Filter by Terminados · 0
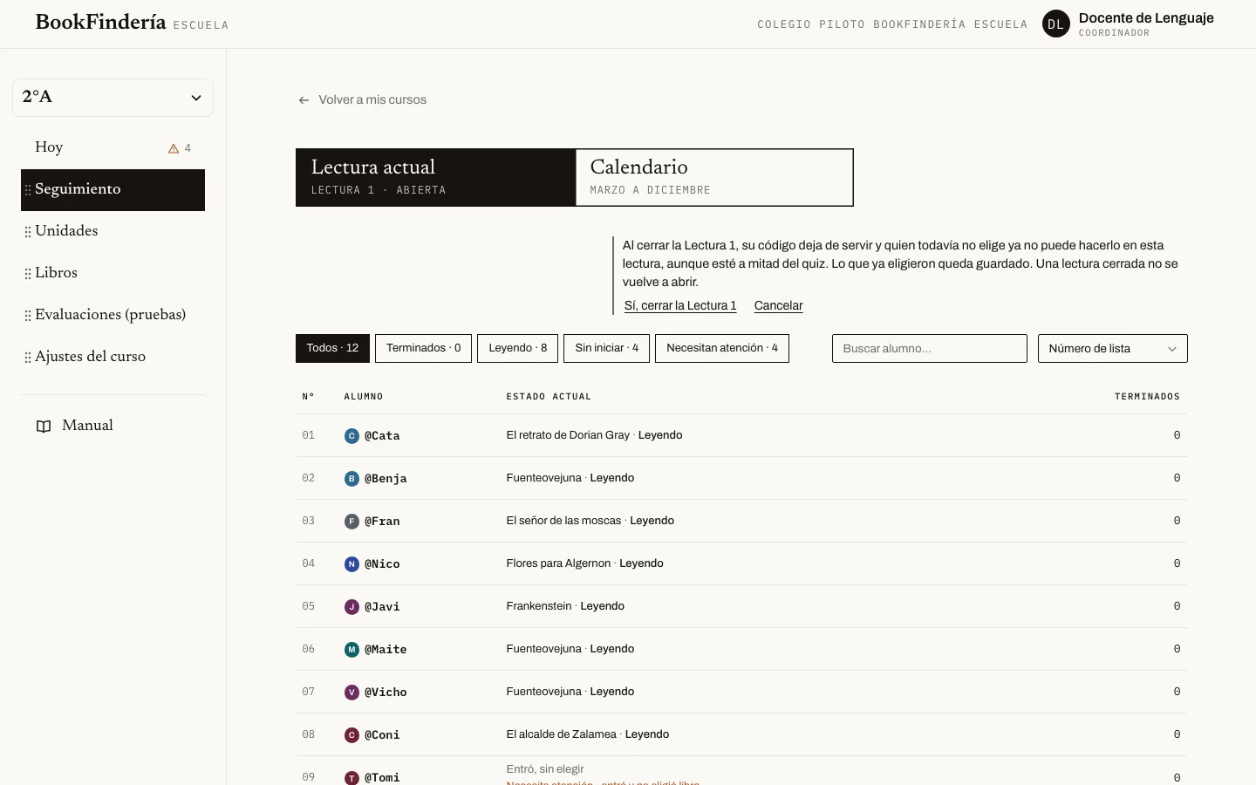The height and width of the screenshot is (785, 1256). [423, 348]
